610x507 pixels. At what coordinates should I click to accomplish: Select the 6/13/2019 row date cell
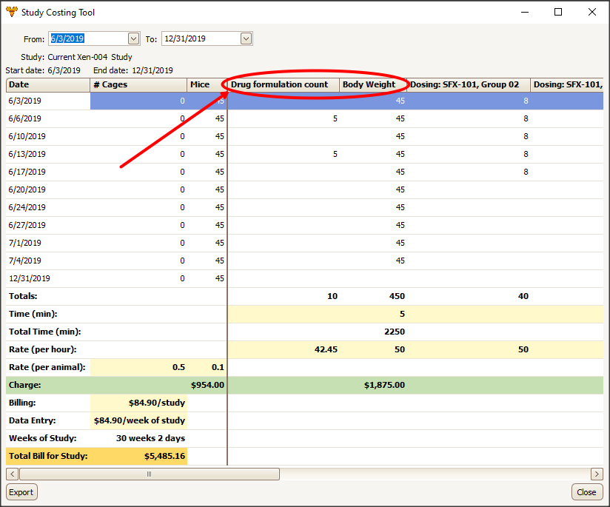pyautogui.click(x=48, y=154)
